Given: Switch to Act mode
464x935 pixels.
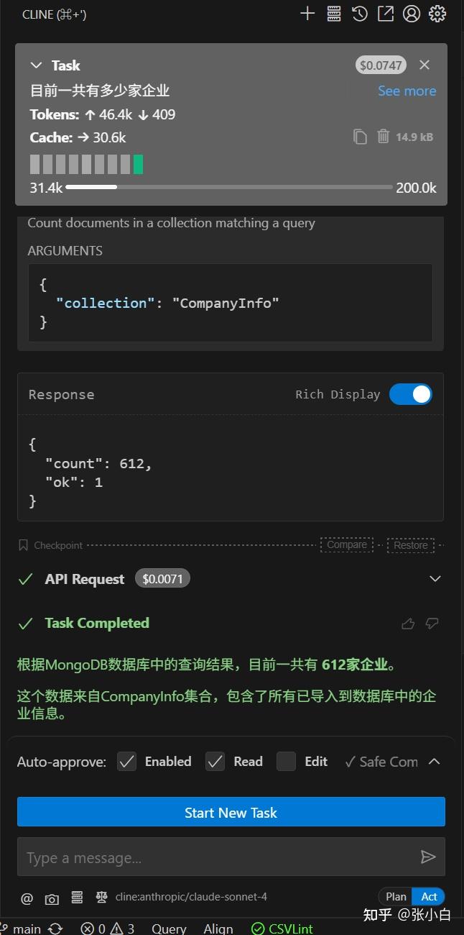Looking at the screenshot, I should coord(430,896).
